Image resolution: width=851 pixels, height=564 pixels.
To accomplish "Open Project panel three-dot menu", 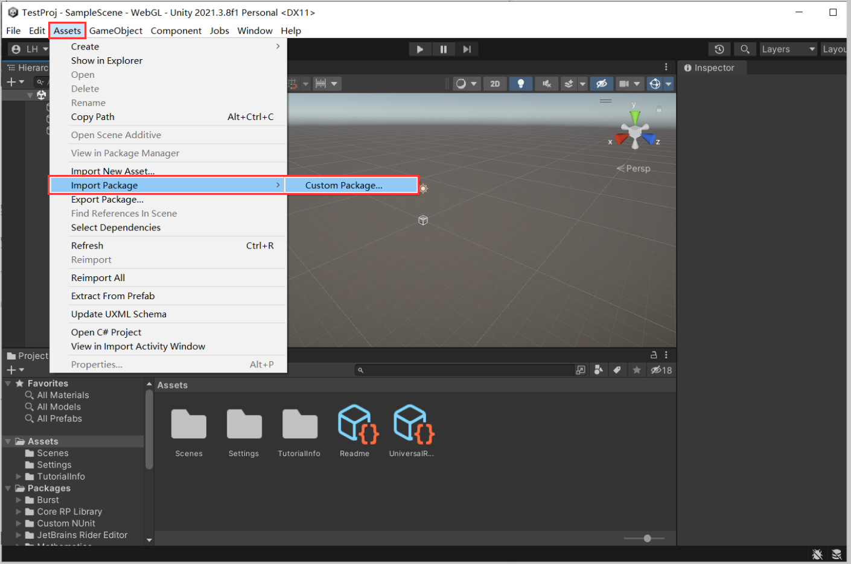I will click(666, 355).
